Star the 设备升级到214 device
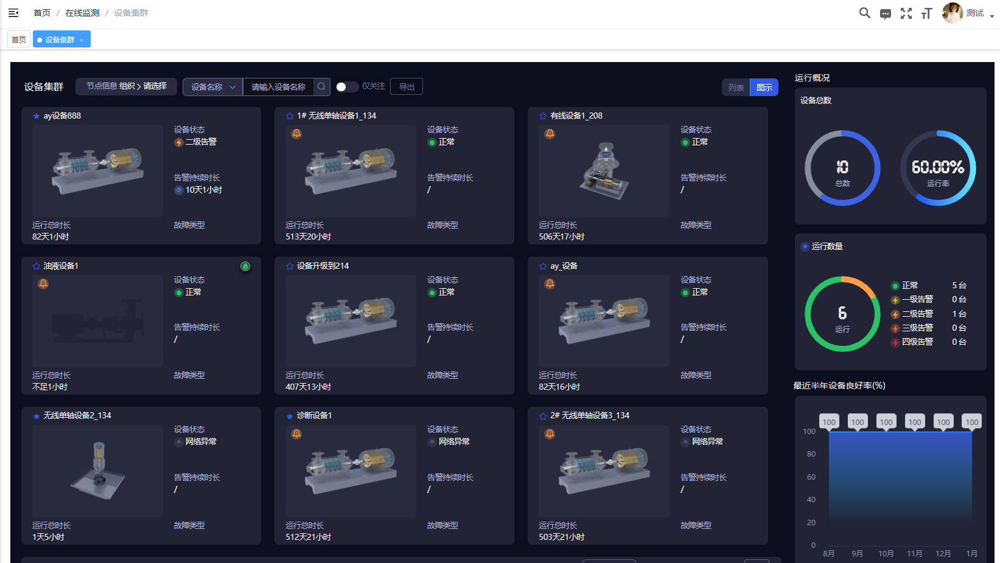Screen dimensions: 1000x563 tap(290, 266)
